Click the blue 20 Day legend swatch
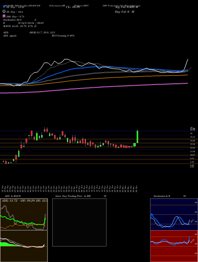 click(4, 7)
